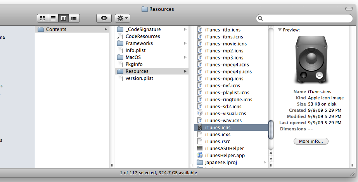This screenshot has height=182, width=358.
Task: Expand the Japanese.lproj folder arrow
Action: (x=265, y=162)
